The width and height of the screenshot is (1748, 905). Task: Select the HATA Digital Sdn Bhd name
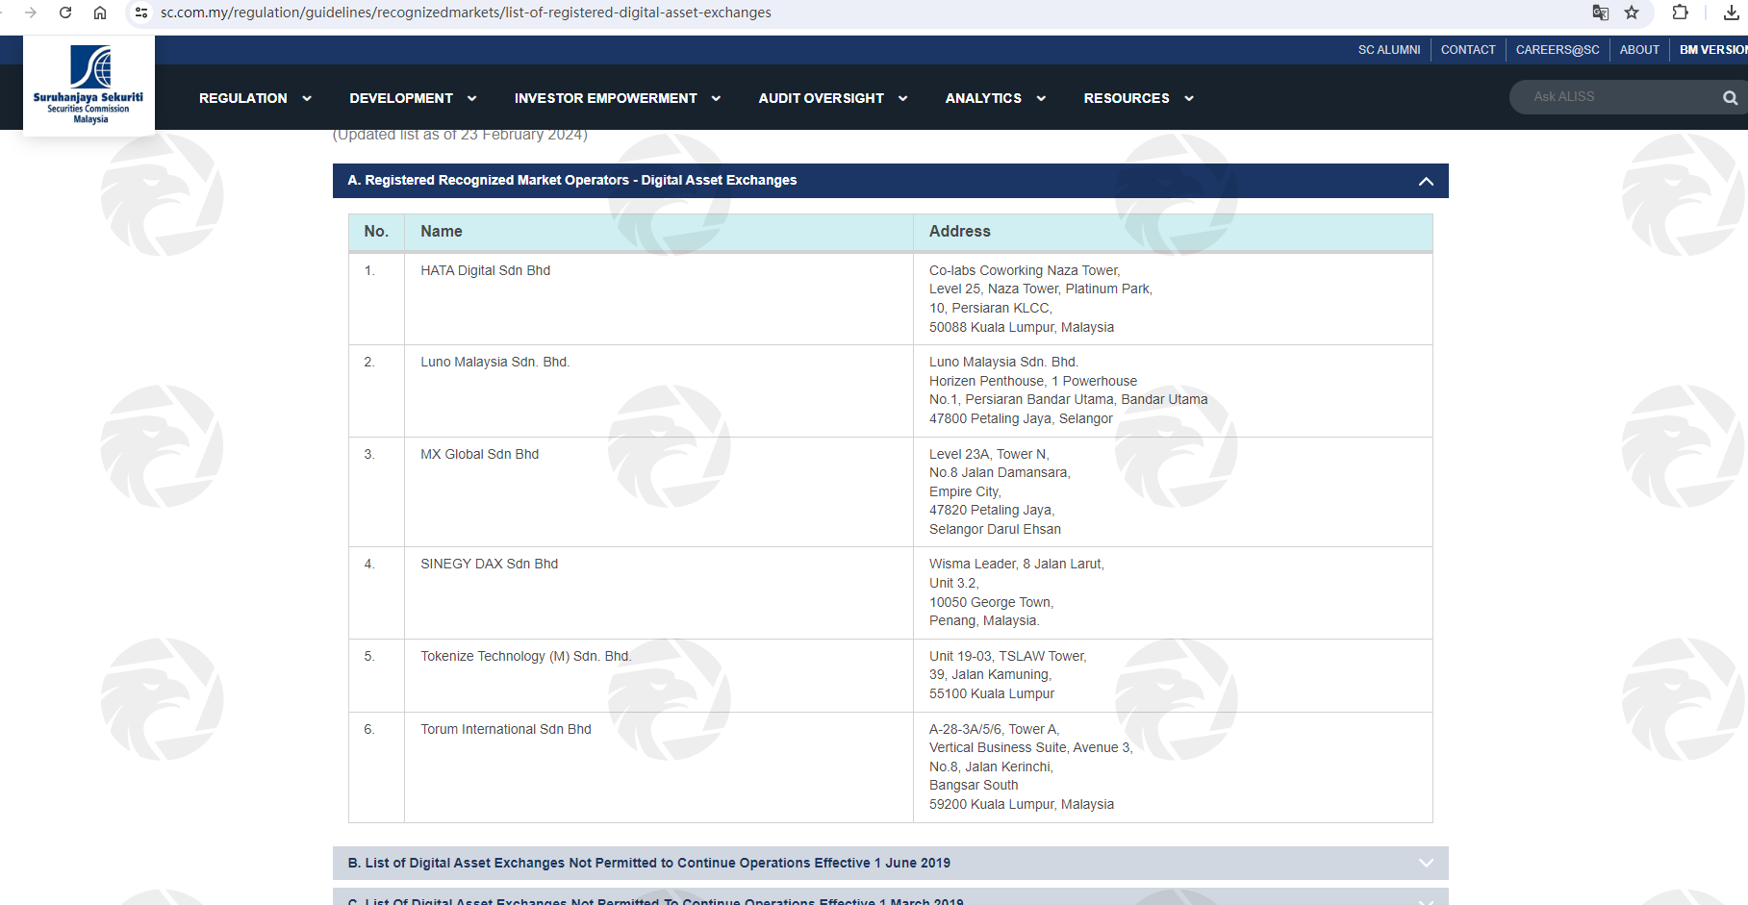[485, 270]
